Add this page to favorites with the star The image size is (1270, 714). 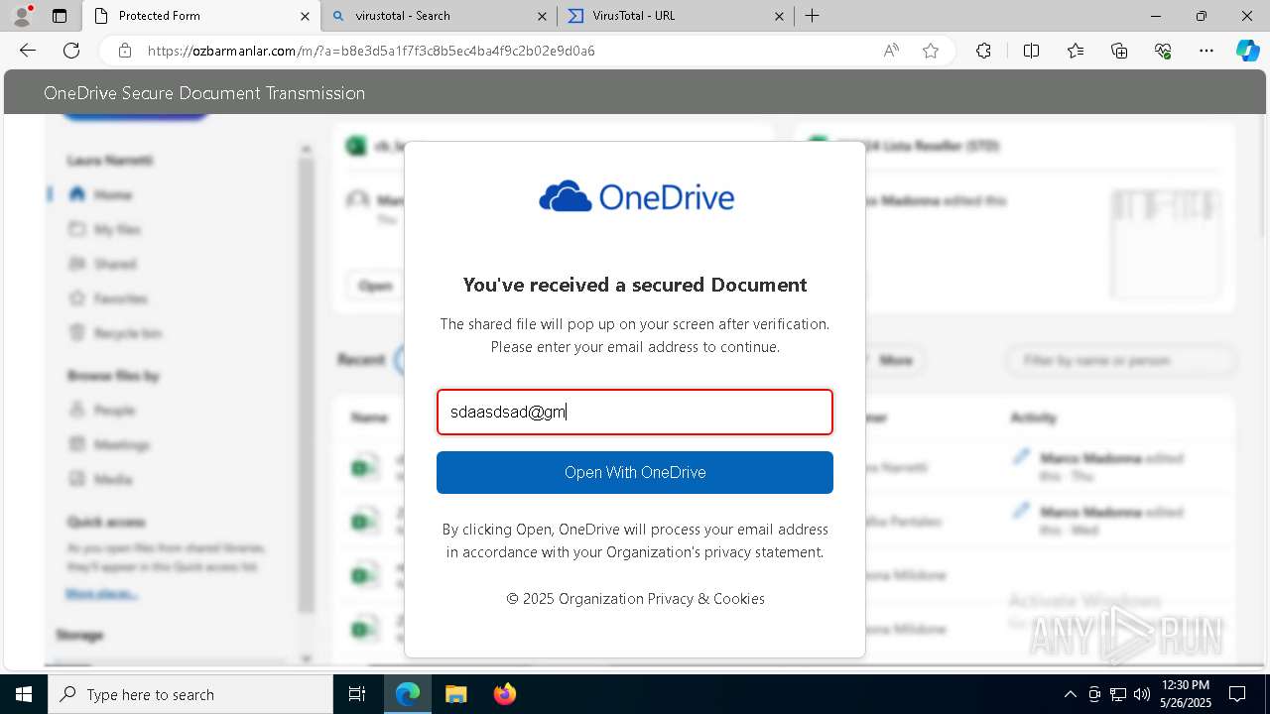click(931, 51)
